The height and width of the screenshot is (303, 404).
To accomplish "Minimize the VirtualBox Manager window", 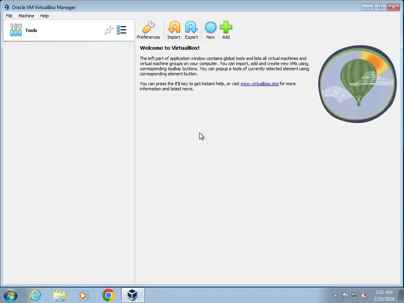I will 367,7.
